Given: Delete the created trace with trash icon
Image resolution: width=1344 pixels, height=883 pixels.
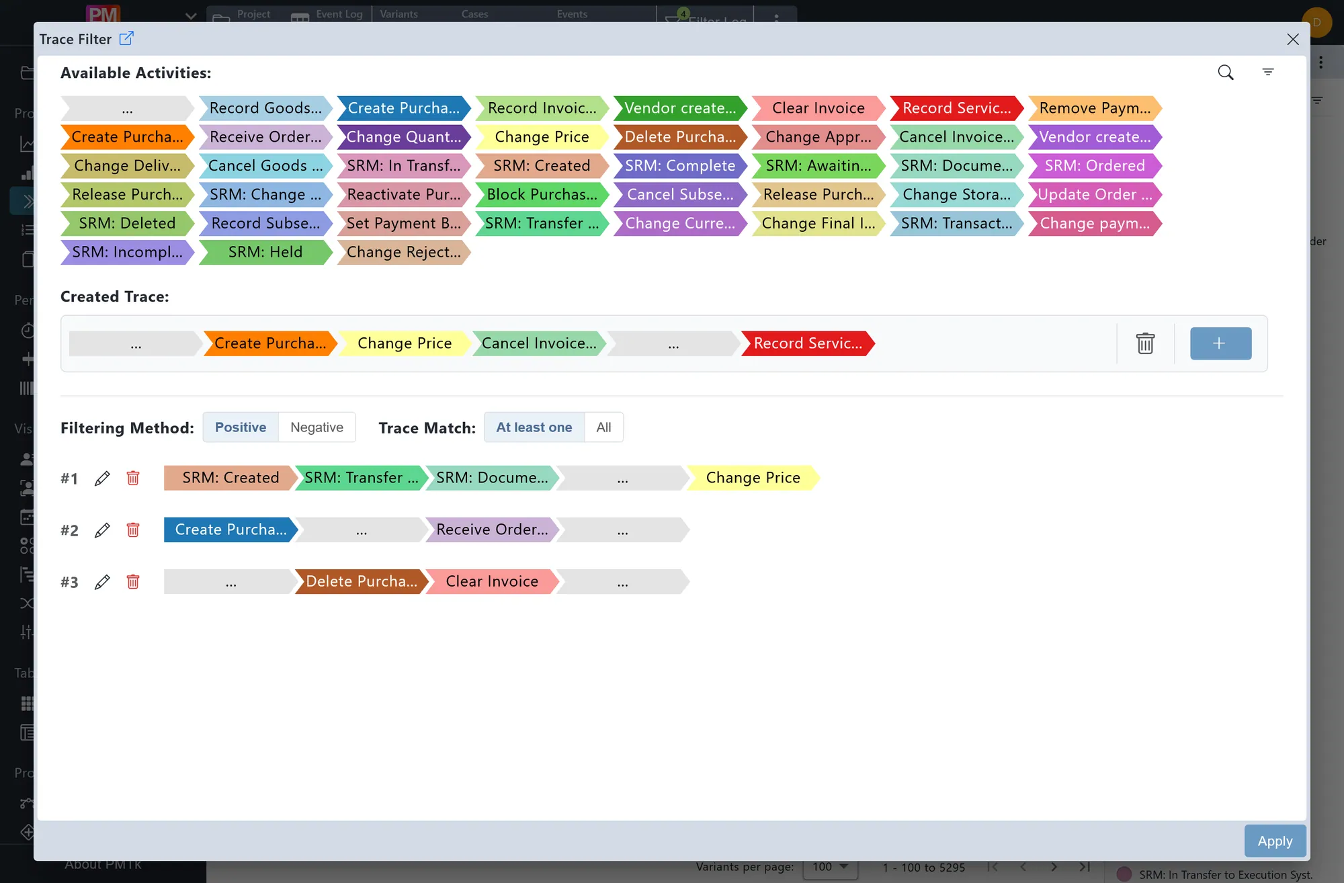Looking at the screenshot, I should pyautogui.click(x=1145, y=343).
